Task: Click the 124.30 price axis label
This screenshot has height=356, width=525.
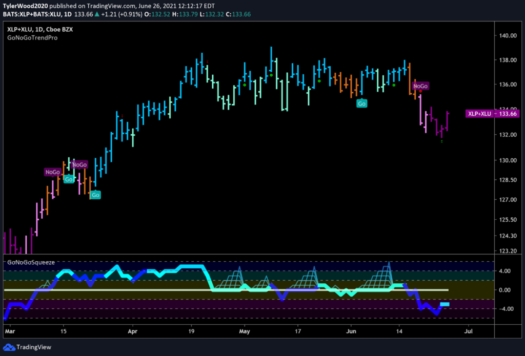Action: tap(508, 236)
